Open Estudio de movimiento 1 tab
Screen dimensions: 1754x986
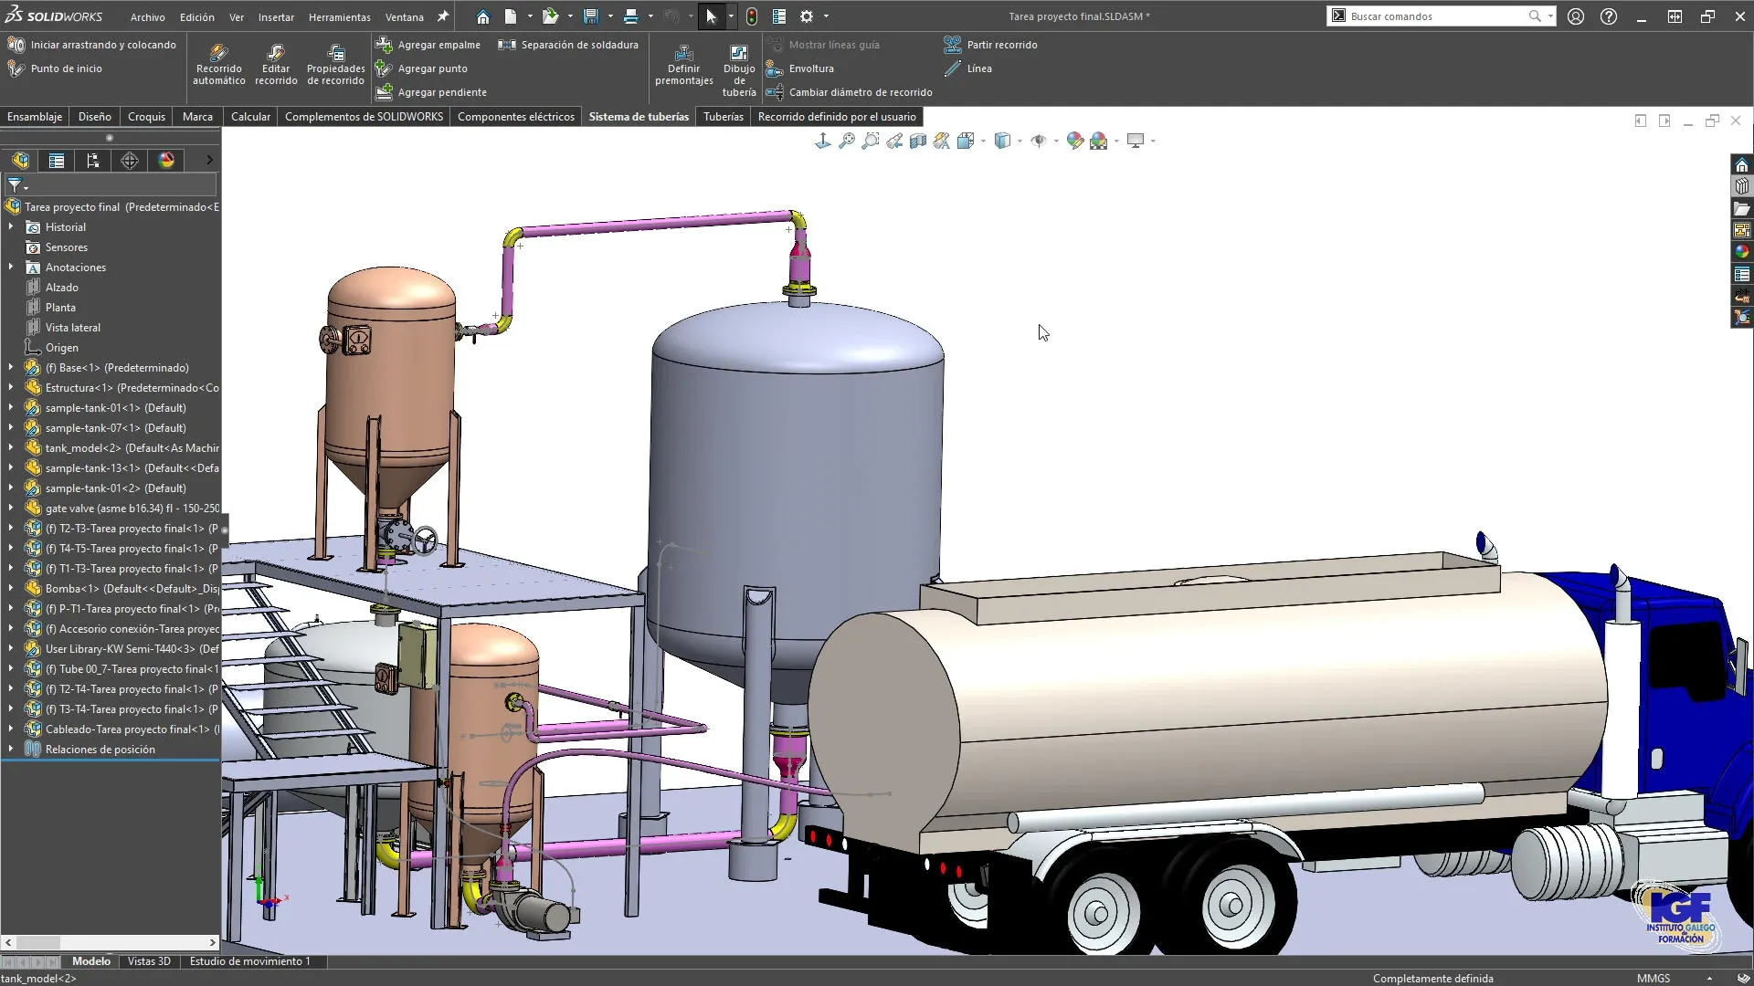click(249, 961)
